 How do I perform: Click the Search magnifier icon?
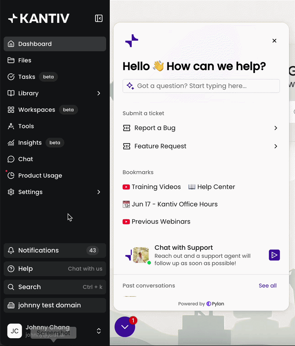coord(11,287)
